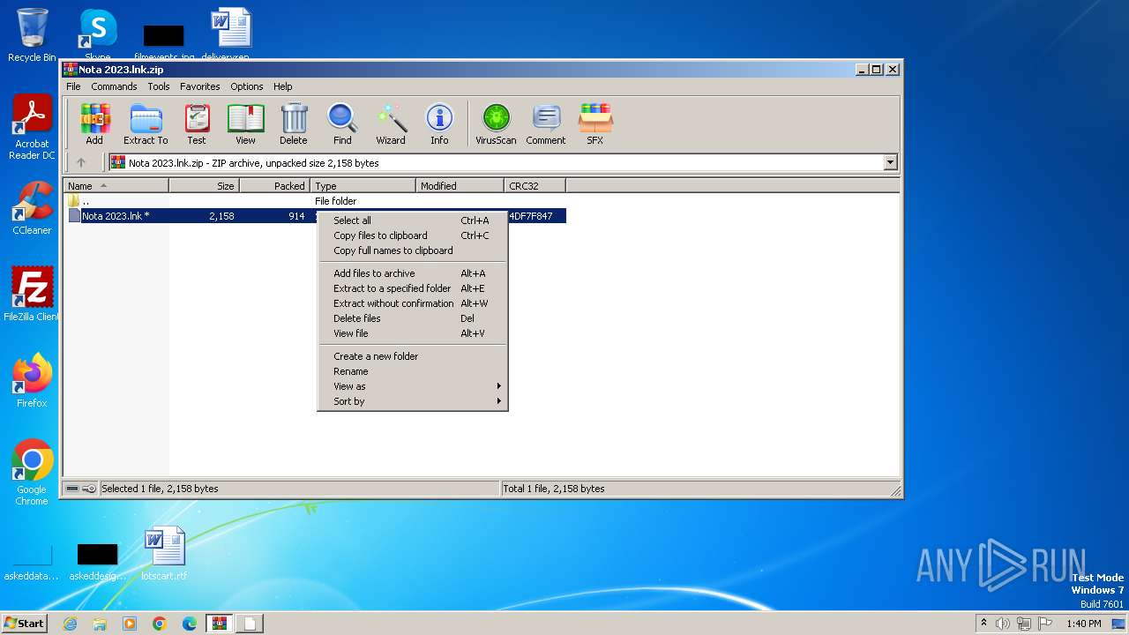Viewport: 1129px width, 635px height.
Task: Open the askeddesig desktop file
Action: 97,561
